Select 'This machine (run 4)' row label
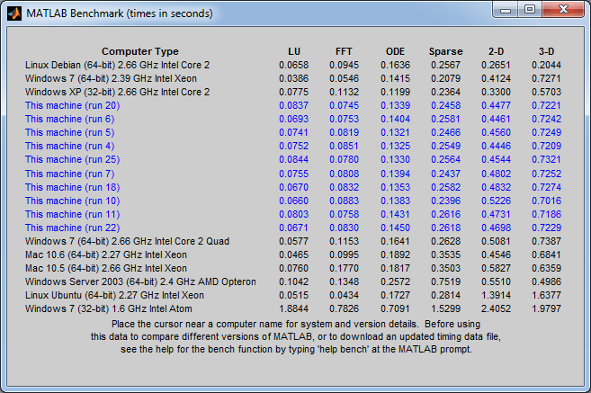 [x=70, y=146]
